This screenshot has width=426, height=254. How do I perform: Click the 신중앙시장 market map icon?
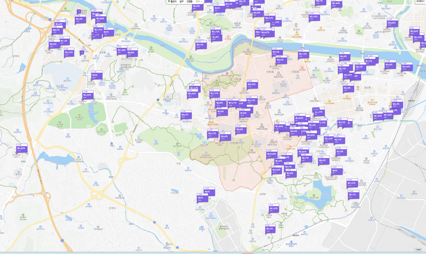321,28
